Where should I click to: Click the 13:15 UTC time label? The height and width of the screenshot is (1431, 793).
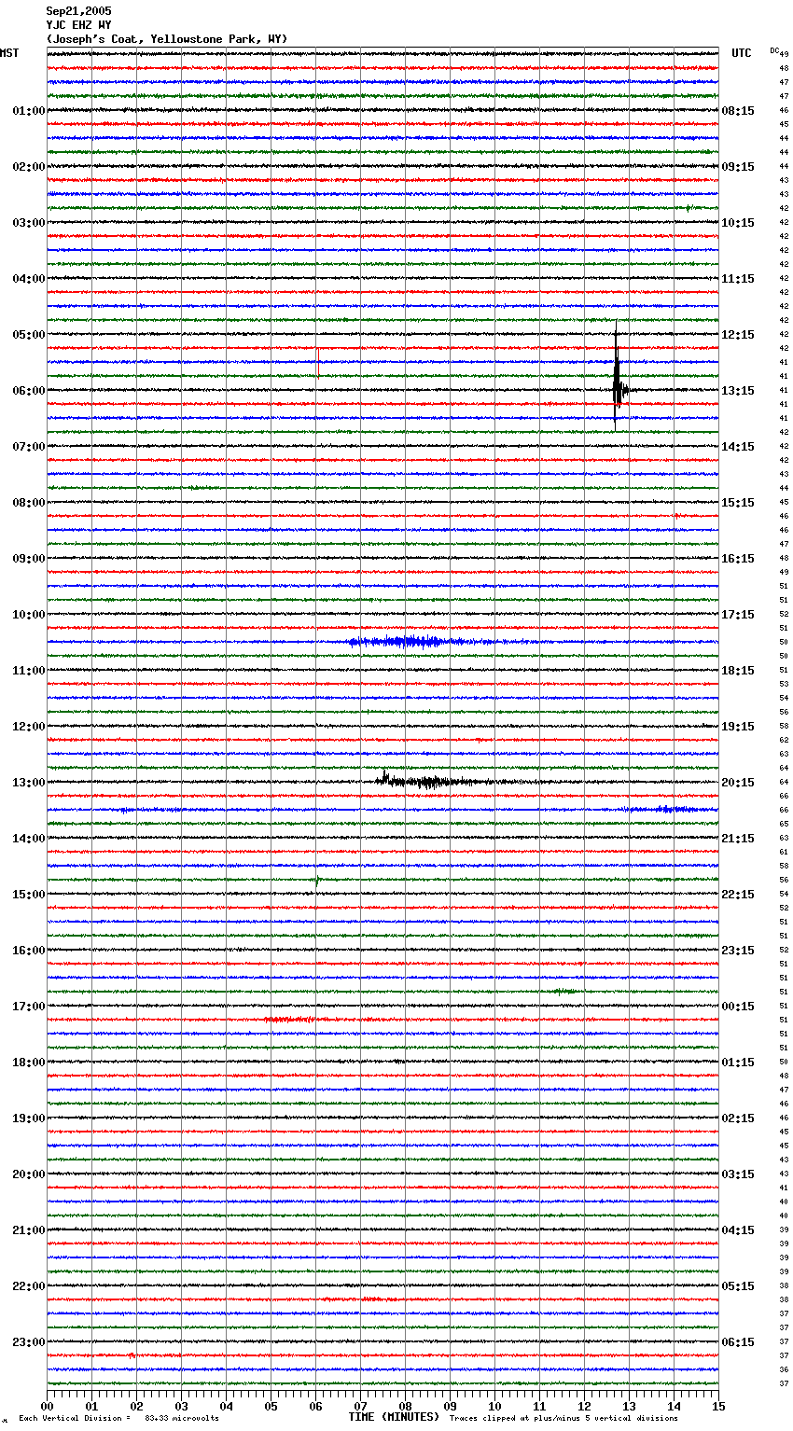738,391
